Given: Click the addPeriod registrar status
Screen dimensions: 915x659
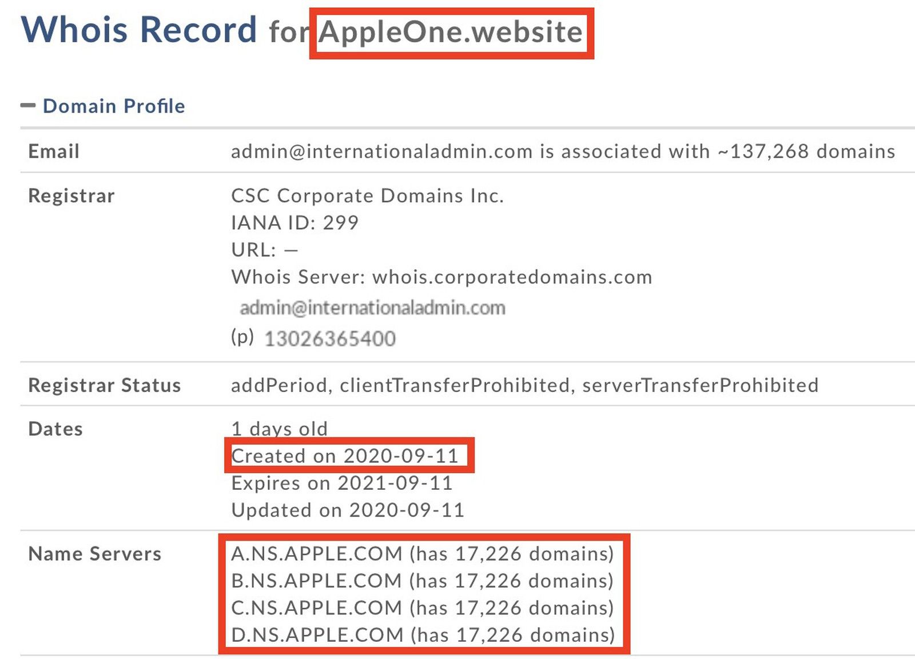Looking at the screenshot, I should 279,385.
